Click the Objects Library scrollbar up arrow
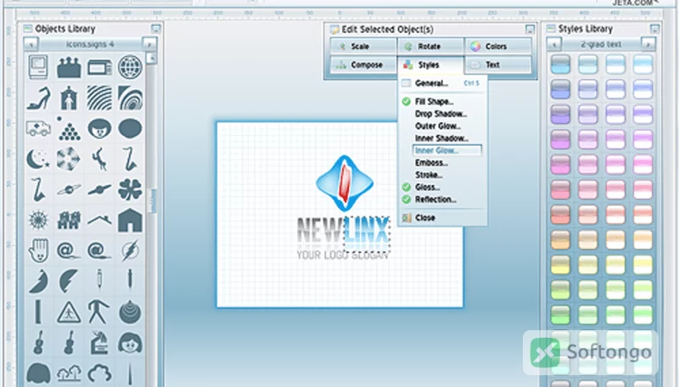This screenshot has width=679, height=387. tap(151, 59)
